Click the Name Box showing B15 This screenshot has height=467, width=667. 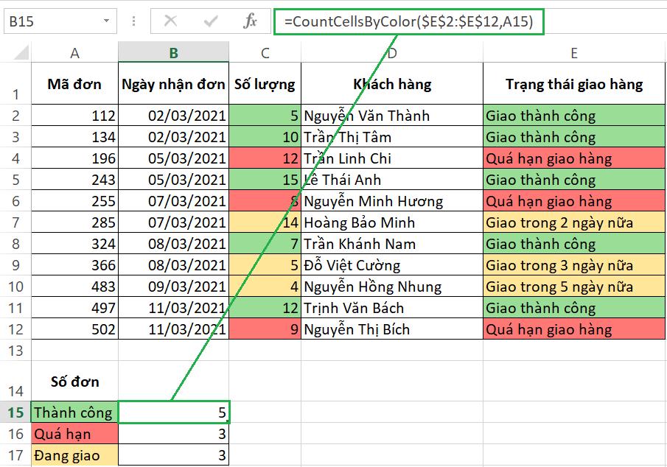click(x=44, y=21)
